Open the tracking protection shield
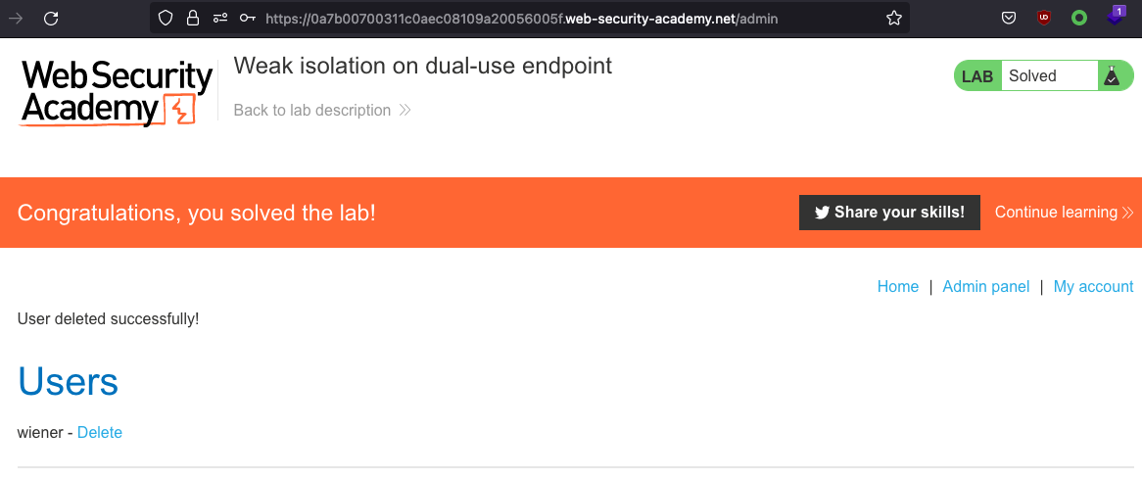Viewport: 1142px width, 479px height. [166, 18]
